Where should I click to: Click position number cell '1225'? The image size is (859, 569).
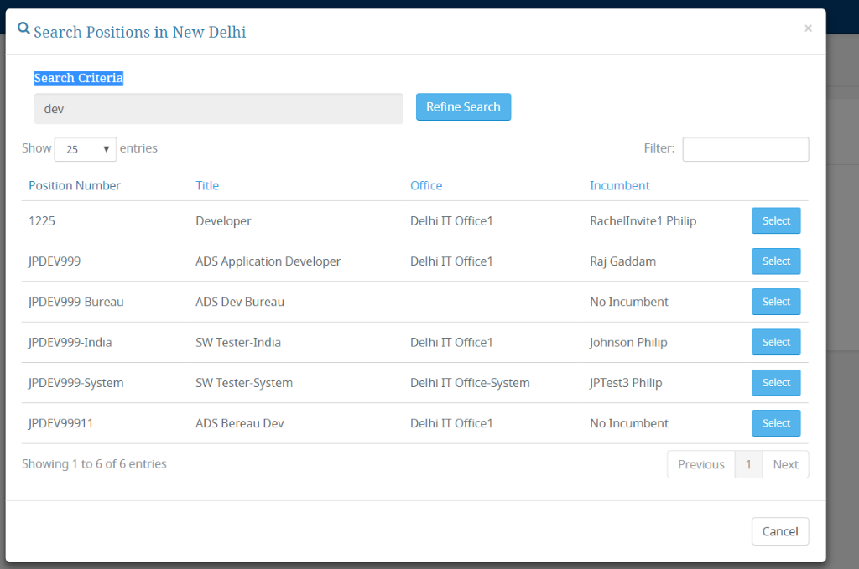(42, 221)
